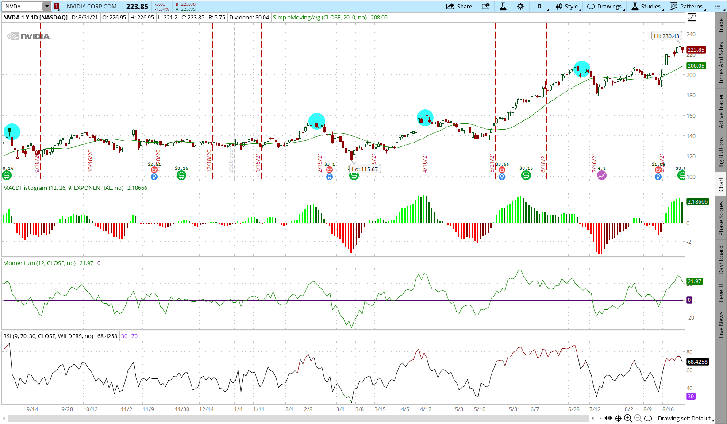727x424 pixels.
Task: Open chart settings gear icon
Action: pyautogui.click(x=520, y=6)
